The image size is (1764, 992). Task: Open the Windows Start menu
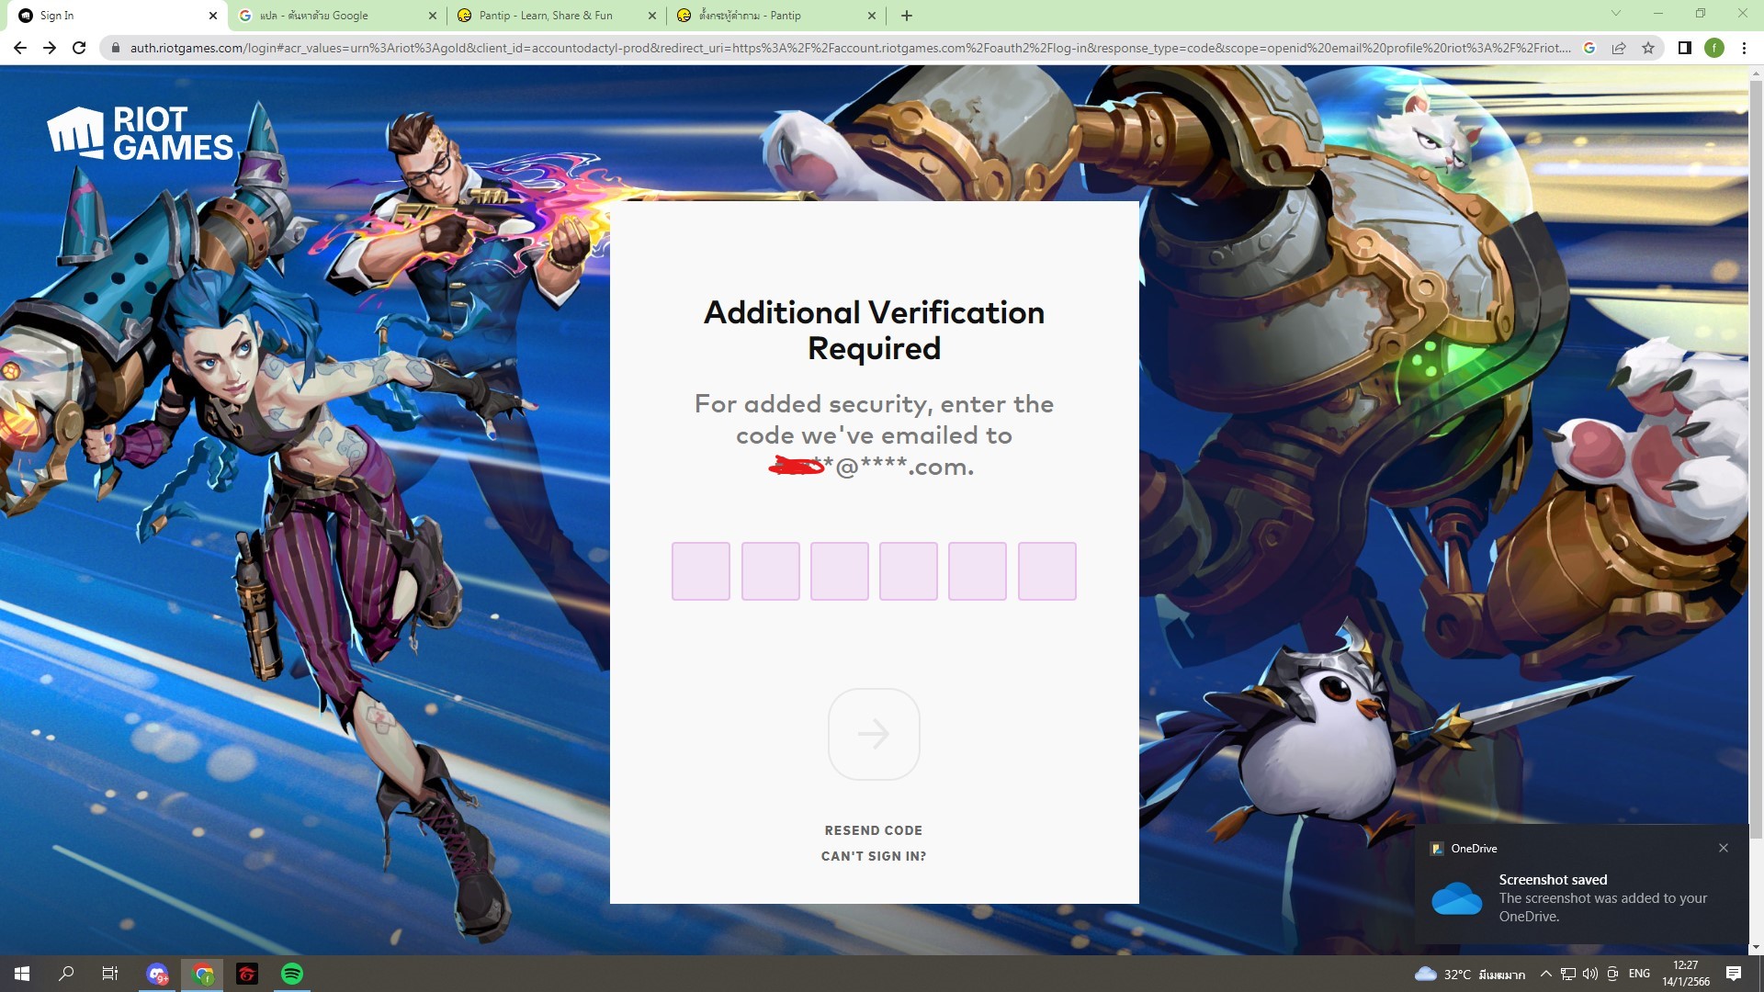22,974
